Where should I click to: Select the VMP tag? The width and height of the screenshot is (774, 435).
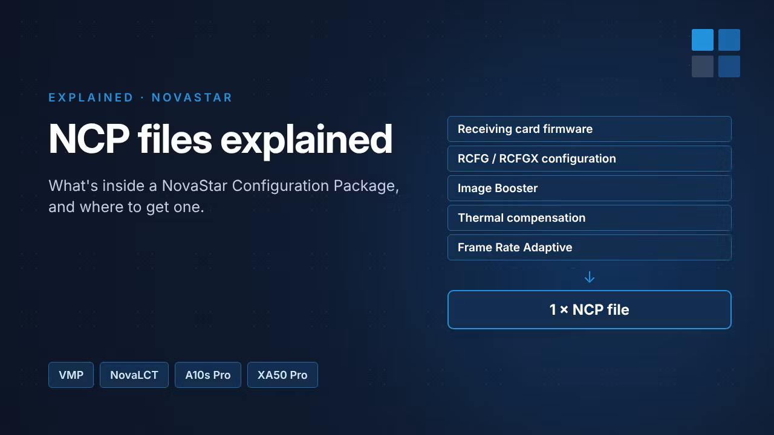[71, 375]
